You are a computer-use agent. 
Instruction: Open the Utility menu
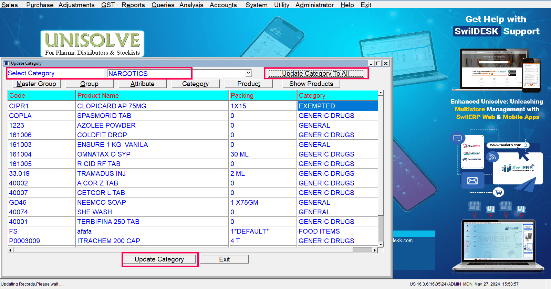coord(281,5)
